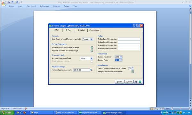This screenshot has width=192, height=115.
Task: Click General Ledger Options title icon
Action: point(50,26)
